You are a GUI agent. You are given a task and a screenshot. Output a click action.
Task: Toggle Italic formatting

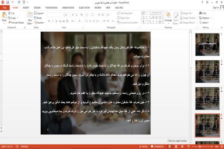click(x=53, y=21)
